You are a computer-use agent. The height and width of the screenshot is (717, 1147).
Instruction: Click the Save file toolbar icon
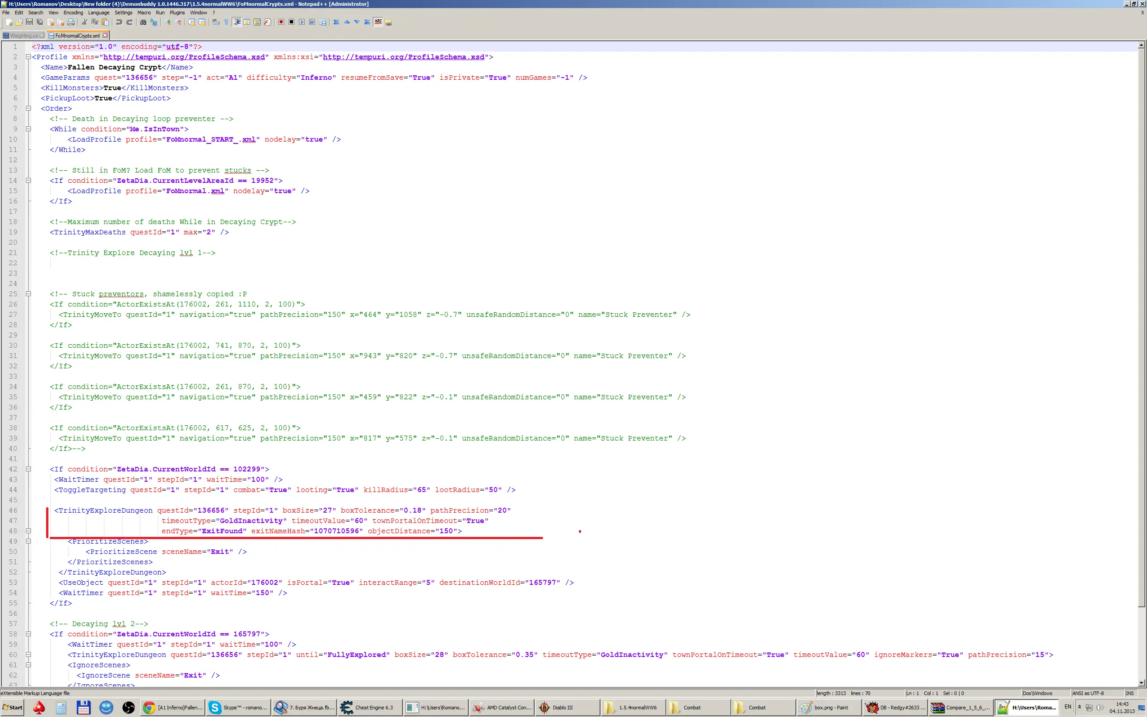point(30,22)
